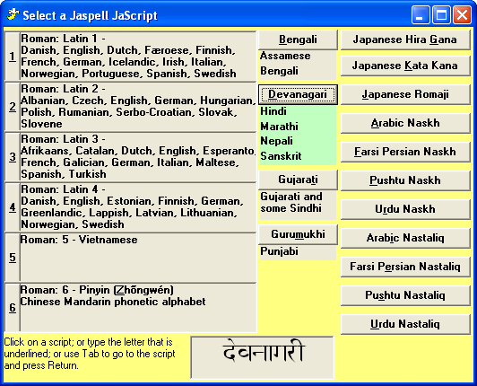
Task: Close the Select a Jaspell JaScript window
Action: point(462,15)
